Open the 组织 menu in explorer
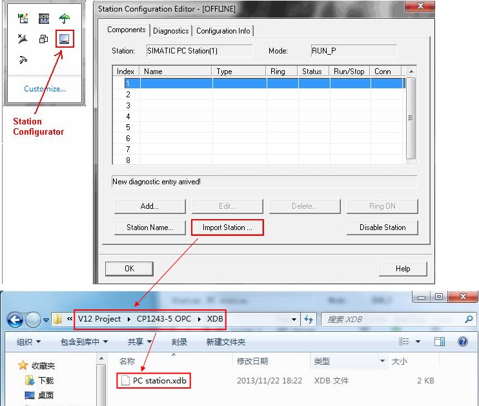Viewport: 479px width, 406px height. click(28, 342)
